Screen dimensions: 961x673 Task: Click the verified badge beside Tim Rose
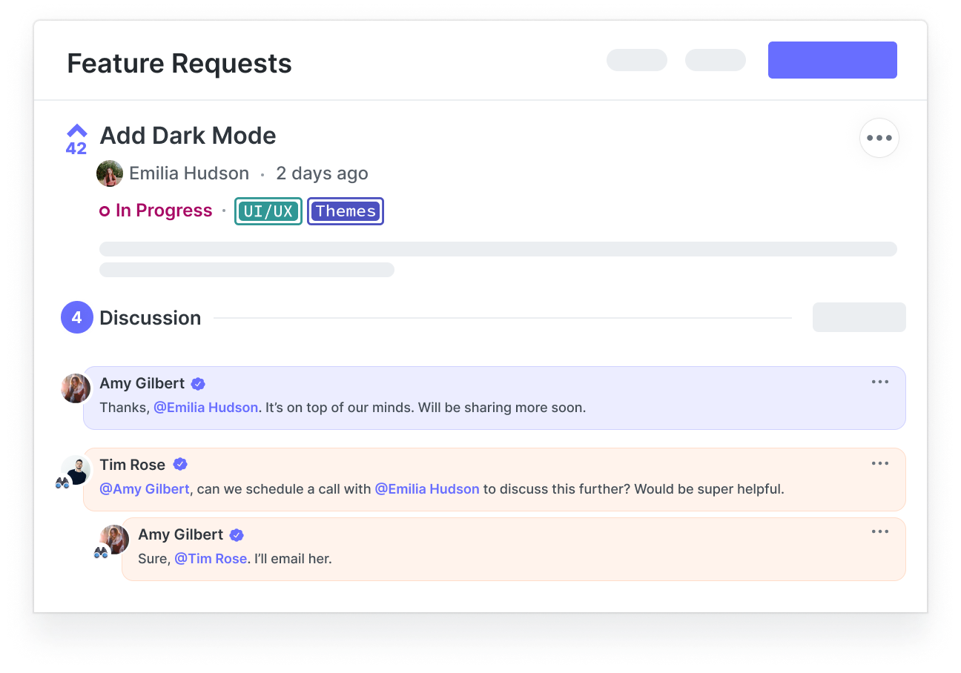click(x=180, y=465)
